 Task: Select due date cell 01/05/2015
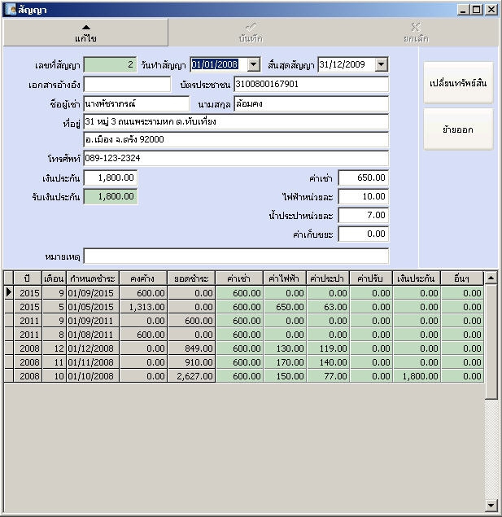(x=93, y=307)
